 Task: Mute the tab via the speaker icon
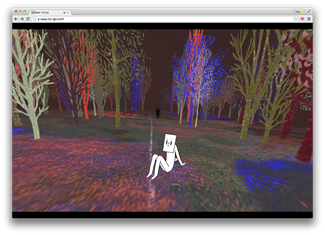(x=64, y=13)
